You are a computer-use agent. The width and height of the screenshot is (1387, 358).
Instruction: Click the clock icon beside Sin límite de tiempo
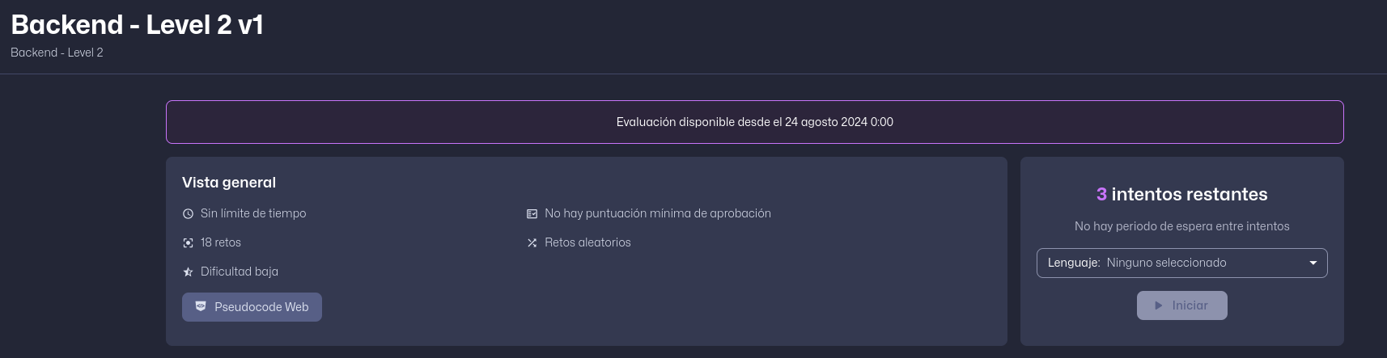[188, 214]
